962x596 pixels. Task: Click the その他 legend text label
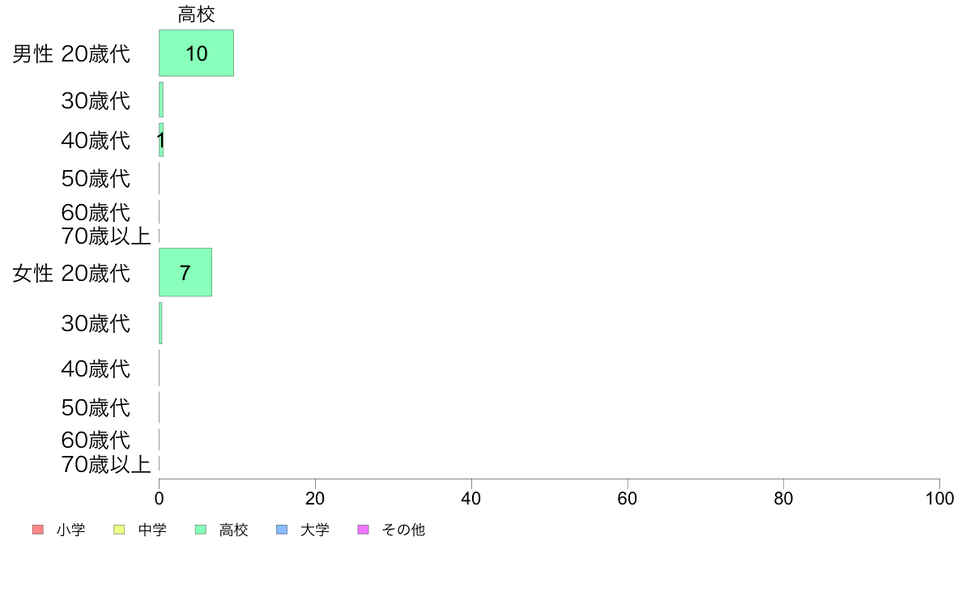point(403,530)
